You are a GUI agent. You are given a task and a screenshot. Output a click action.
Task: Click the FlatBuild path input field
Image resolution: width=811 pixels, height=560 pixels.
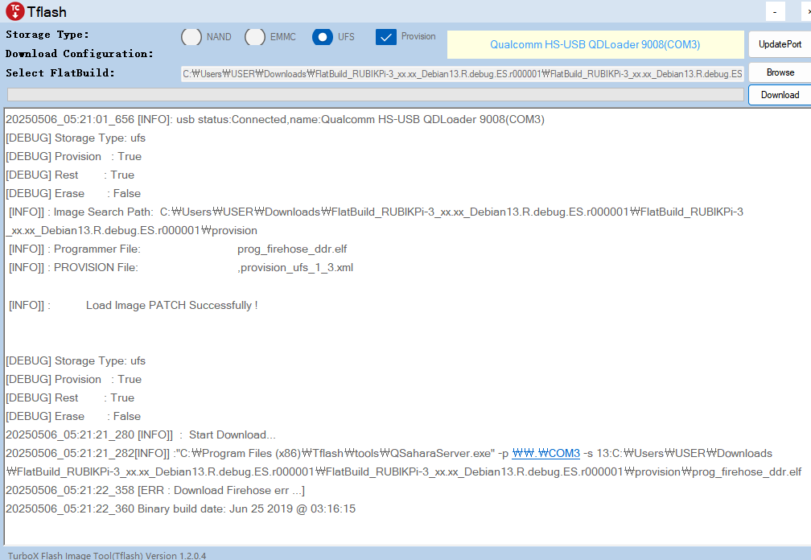pos(463,74)
